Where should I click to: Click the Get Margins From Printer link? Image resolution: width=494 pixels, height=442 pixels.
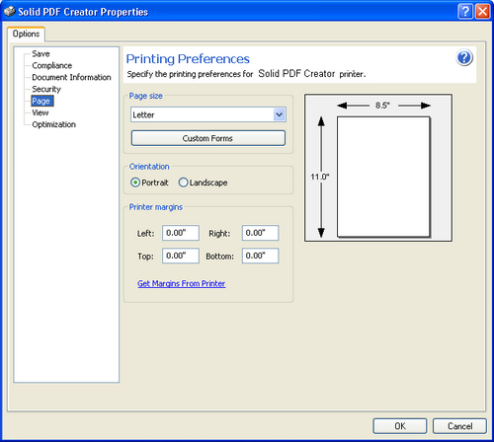182,283
